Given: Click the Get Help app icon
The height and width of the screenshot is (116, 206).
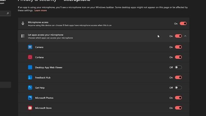Looking at the screenshot, I should point(30,87).
